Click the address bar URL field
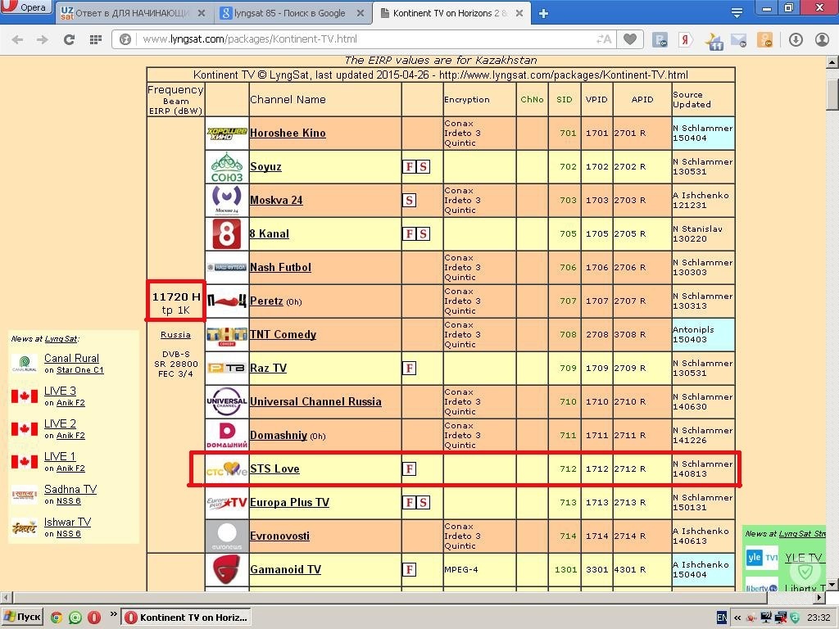 364,39
